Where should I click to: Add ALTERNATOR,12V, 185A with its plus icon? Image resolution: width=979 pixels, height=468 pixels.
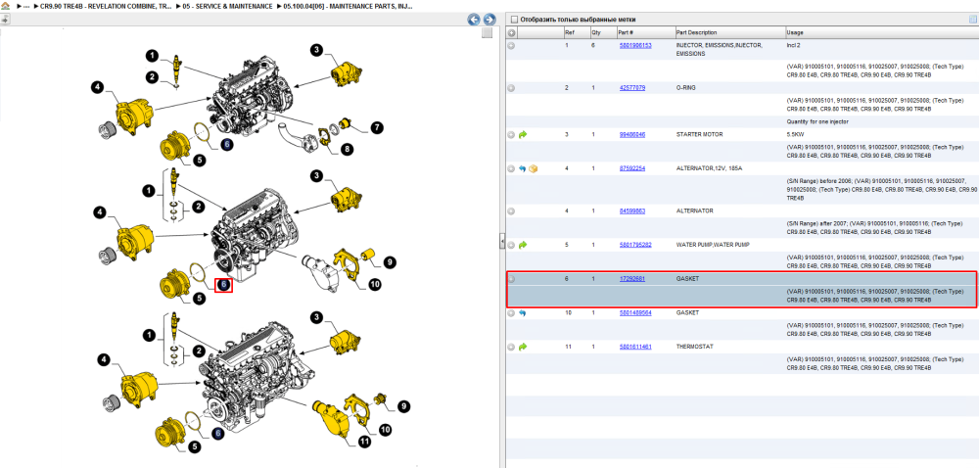pos(511,168)
